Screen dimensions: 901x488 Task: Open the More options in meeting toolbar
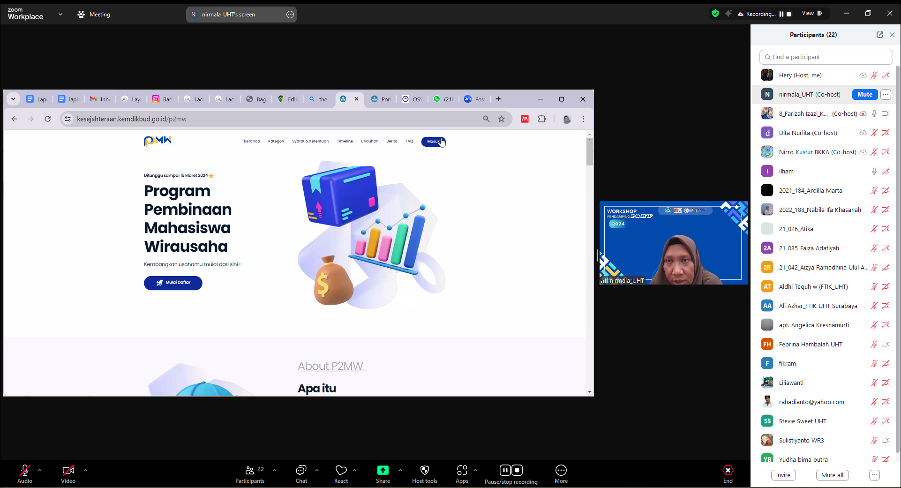(561, 471)
